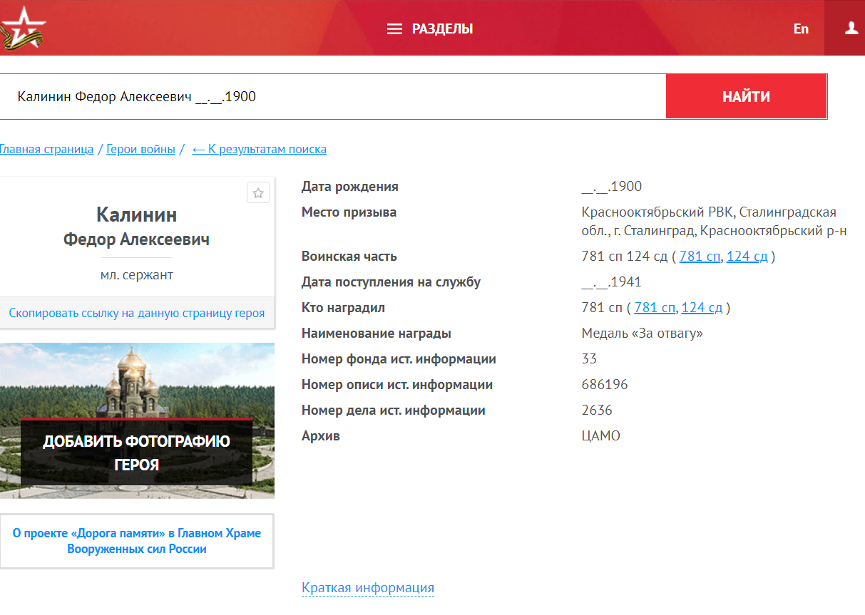Click the red star site logo

pyautogui.click(x=22, y=27)
